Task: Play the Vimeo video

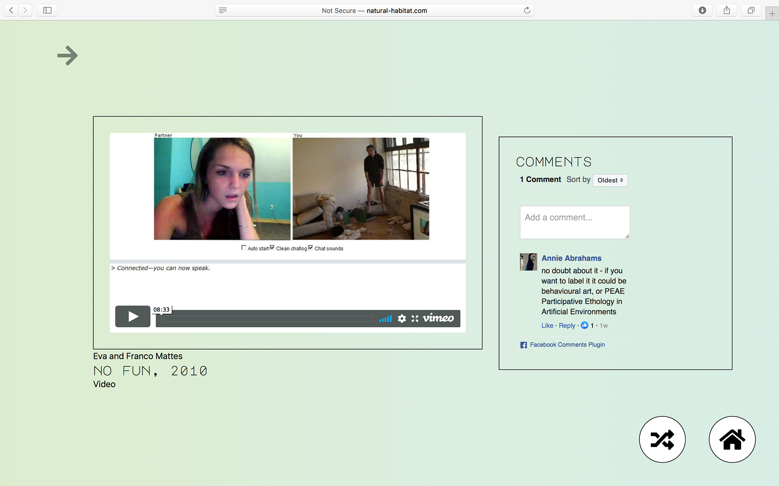Action: (133, 316)
